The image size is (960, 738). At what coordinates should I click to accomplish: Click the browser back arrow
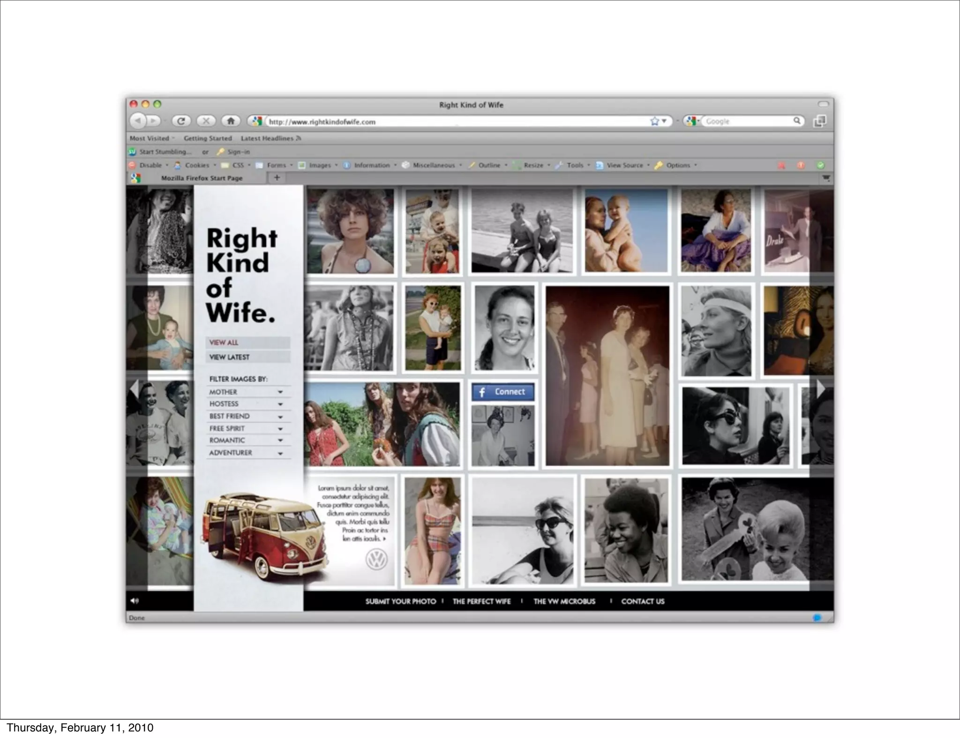click(138, 121)
